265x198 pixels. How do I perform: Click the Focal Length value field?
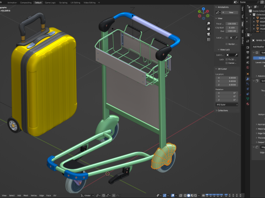(232, 24)
